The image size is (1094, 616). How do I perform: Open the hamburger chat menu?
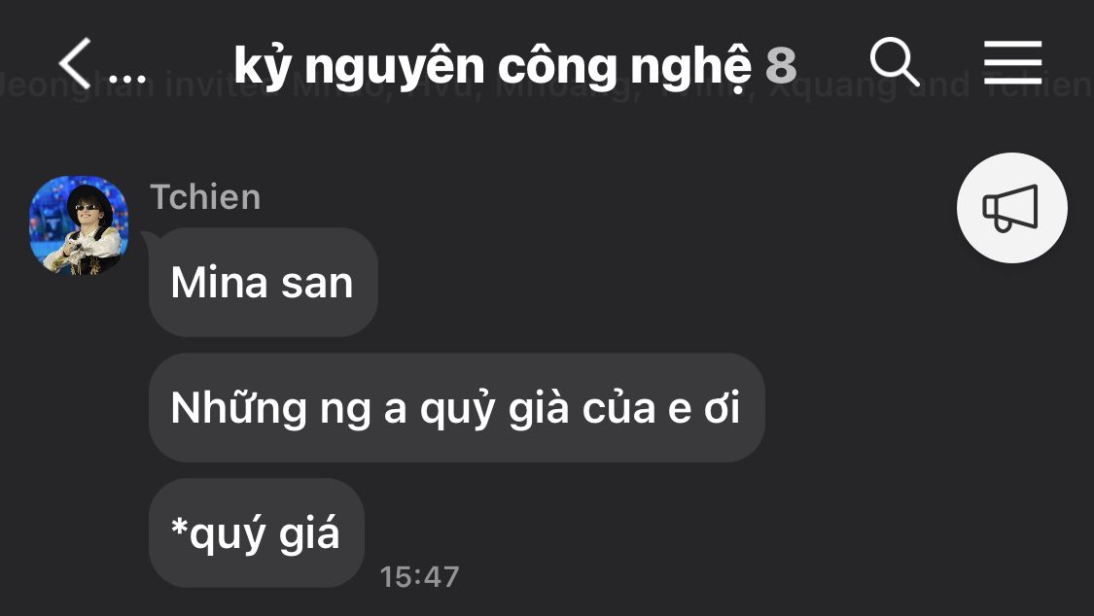click(1012, 63)
